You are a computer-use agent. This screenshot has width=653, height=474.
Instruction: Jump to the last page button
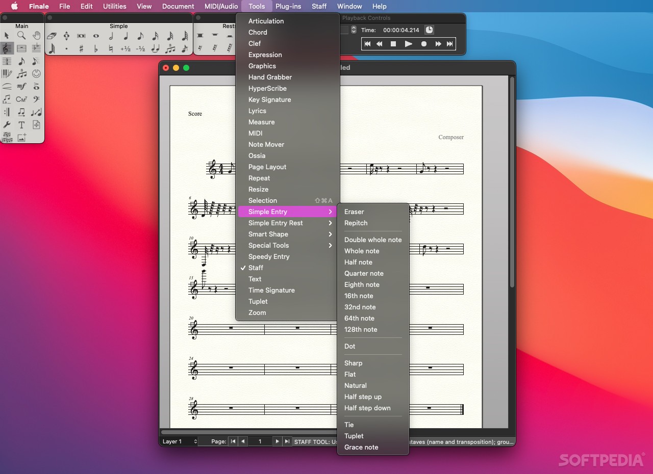point(287,441)
